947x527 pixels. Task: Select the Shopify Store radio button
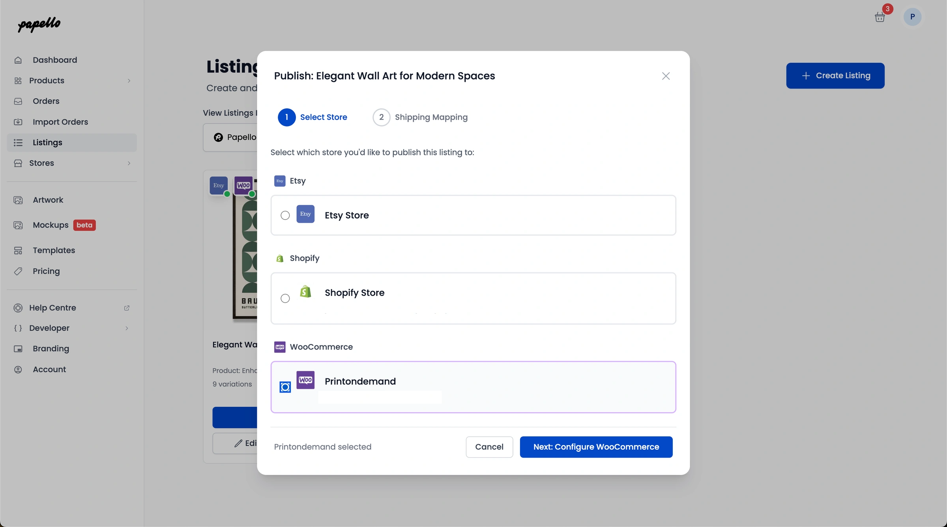coord(285,298)
